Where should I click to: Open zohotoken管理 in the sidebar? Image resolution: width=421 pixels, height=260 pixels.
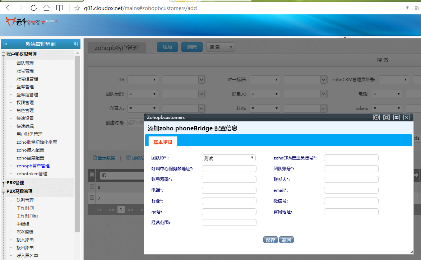point(32,174)
